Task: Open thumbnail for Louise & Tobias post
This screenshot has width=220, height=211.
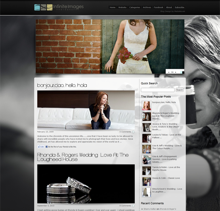Action: 146,138
